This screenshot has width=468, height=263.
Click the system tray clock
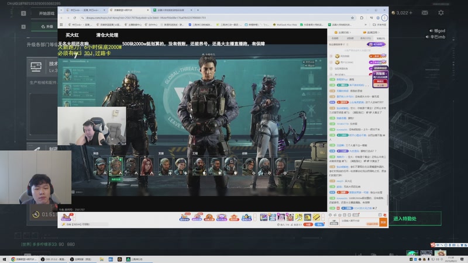450,259
